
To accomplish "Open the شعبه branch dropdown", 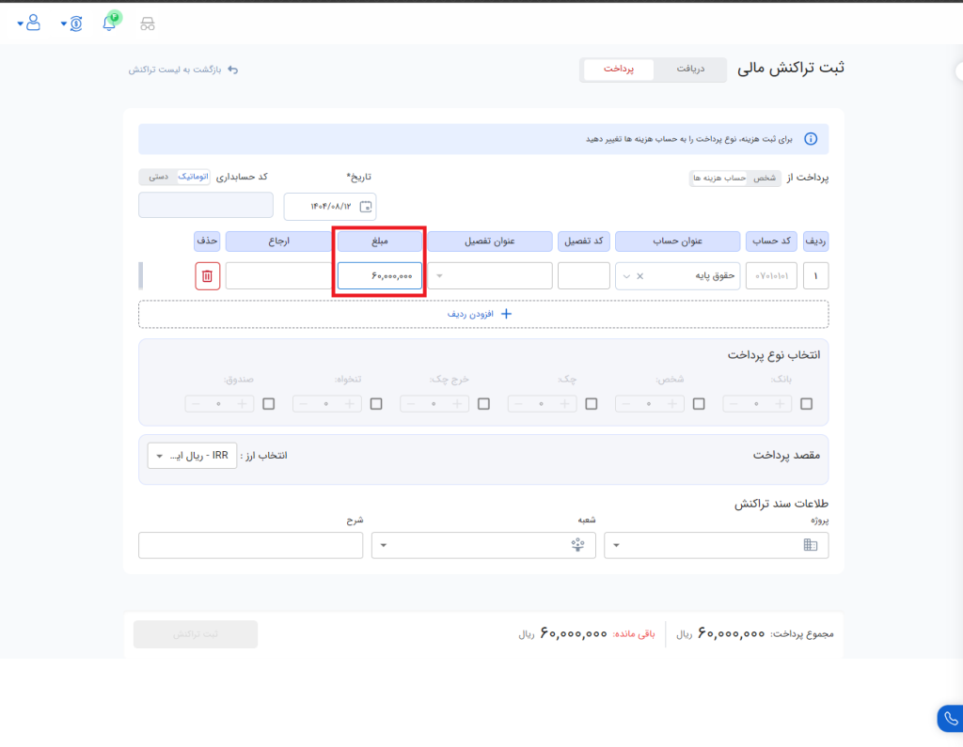I will tap(483, 545).
